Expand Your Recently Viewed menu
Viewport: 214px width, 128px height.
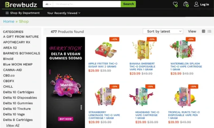64,13
